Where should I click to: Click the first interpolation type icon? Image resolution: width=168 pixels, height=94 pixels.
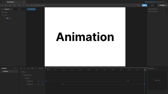coord(159,68)
